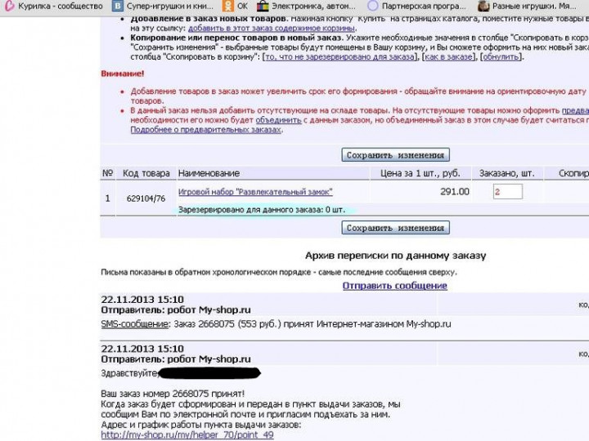Open 'Подробнее о предварительных заказах' link
This screenshot has width=589, height=441.
tap(206, 130)
